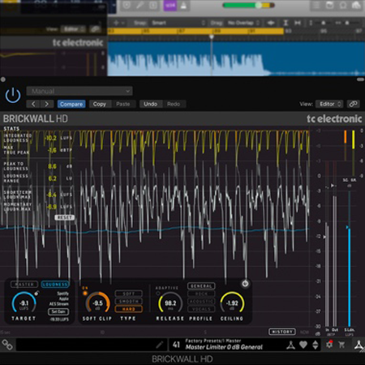The height and width of the screenshot is (365, 365).
Task: Click the note pad icon in top right
Action: 330,5
